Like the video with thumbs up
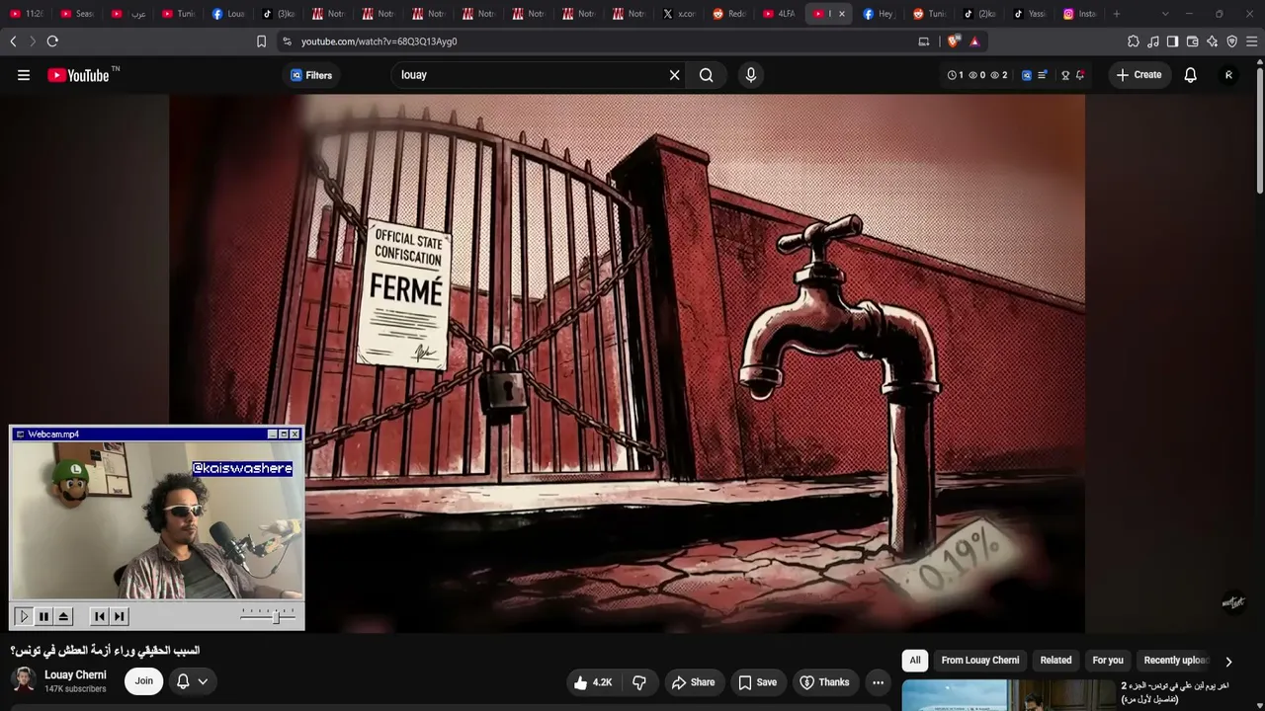Viewport: 1265px width, 711px height. 592,682
